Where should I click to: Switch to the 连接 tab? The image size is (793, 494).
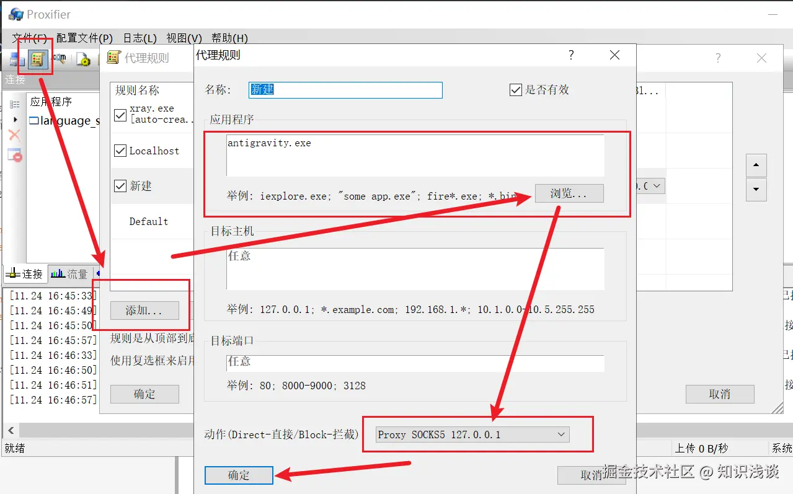pos(25,273)
